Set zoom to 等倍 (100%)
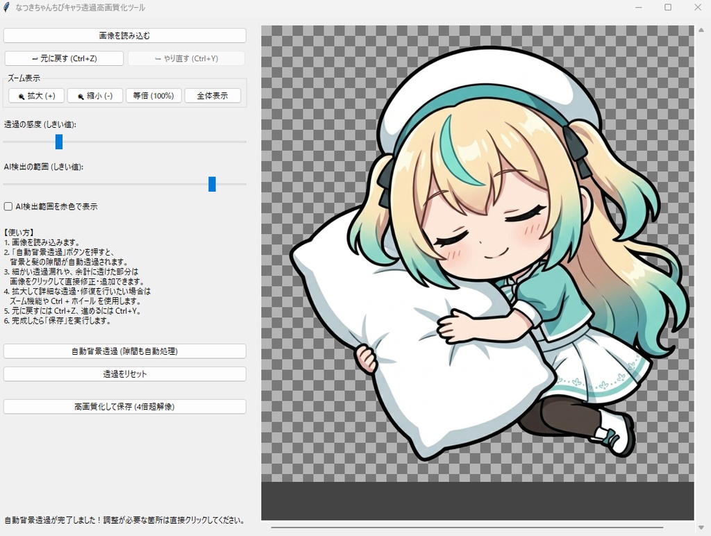This screenshot has height=536, width=711. tap(153, 96)
